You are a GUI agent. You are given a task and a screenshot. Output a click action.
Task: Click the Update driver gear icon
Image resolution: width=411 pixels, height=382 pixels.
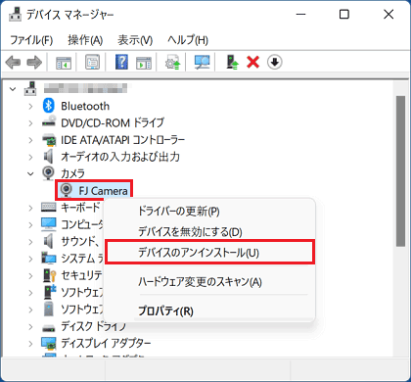point(172,62)
